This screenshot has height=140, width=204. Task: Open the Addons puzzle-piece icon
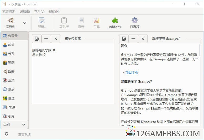point(115,23)
